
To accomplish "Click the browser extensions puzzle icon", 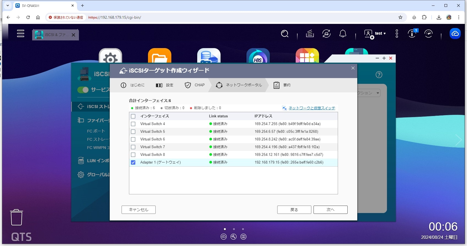I will click(424, 17).
